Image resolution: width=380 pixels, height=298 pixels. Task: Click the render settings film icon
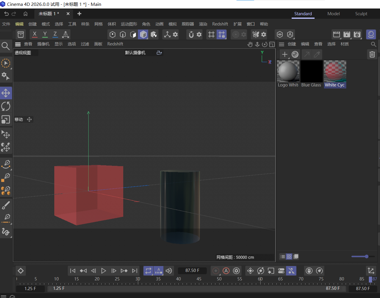[x=357, y=34]
